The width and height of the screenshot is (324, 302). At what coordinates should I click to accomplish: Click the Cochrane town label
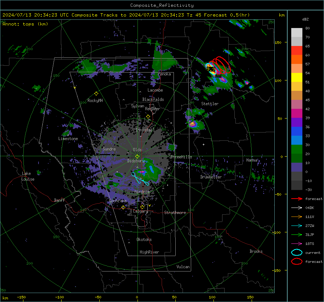tap(118, 201)
